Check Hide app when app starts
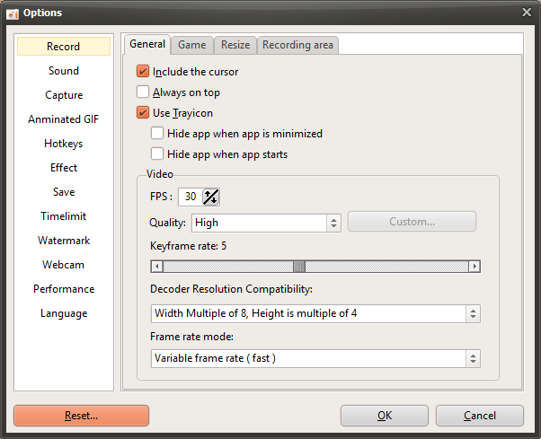Viewport: 541px width, 439px height. (x=157, y=154)
